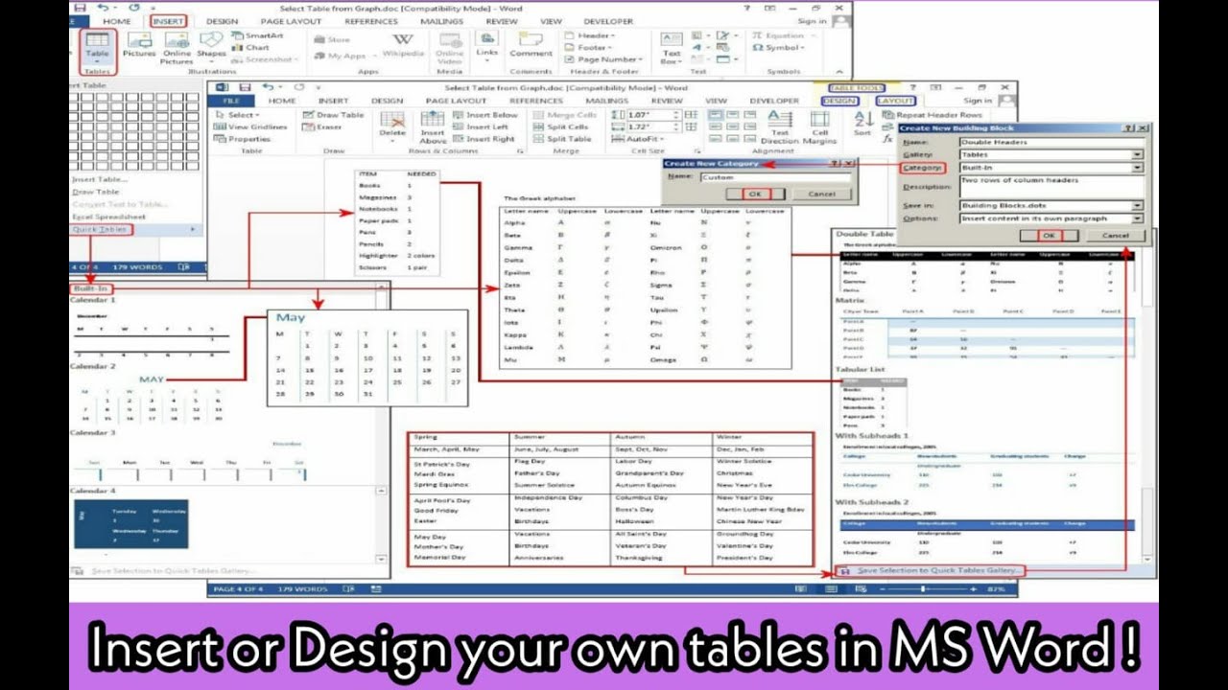Select the Eraser tool in the Draw group

(322, 126)
